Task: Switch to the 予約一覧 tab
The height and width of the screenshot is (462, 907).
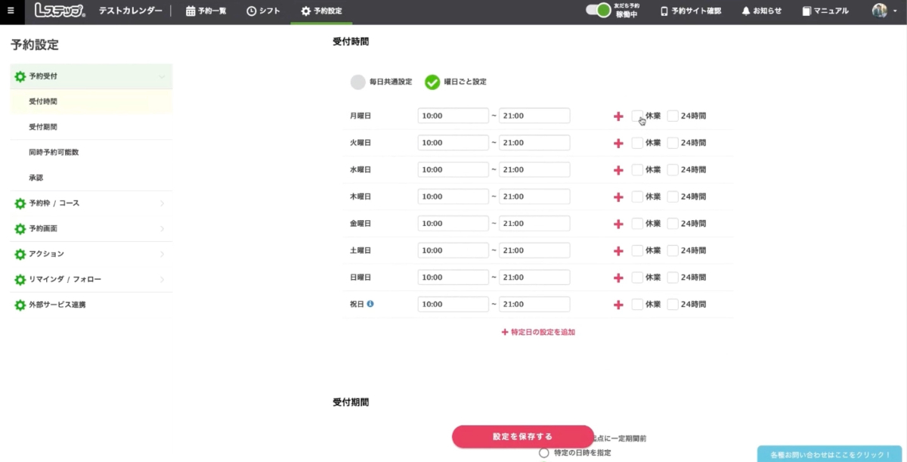Action: [x=206, y=11]
